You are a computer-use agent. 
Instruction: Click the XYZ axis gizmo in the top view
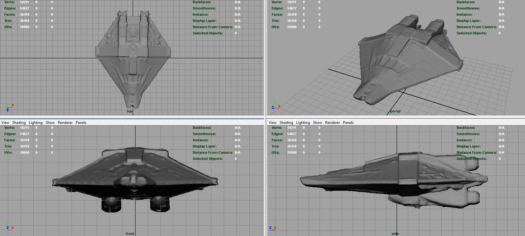pos(10,108)
